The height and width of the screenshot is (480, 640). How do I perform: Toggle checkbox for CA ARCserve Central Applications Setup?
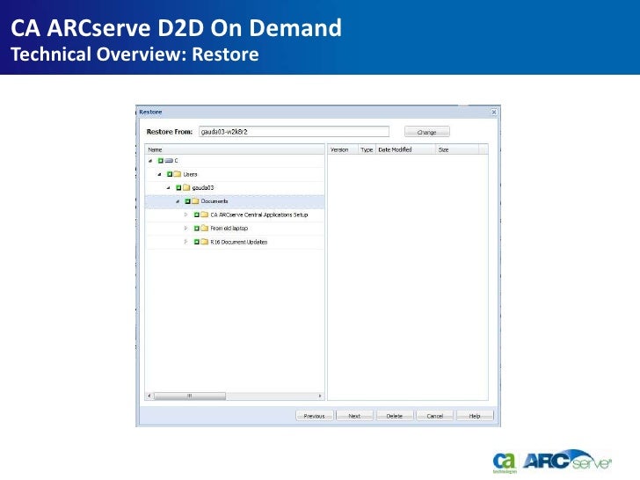pyautogui.click(x=197, y=215)
